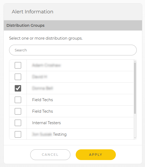Cancel the distribution group selection
The width and height of the screenshot is (145, 167).
point(50,154)
